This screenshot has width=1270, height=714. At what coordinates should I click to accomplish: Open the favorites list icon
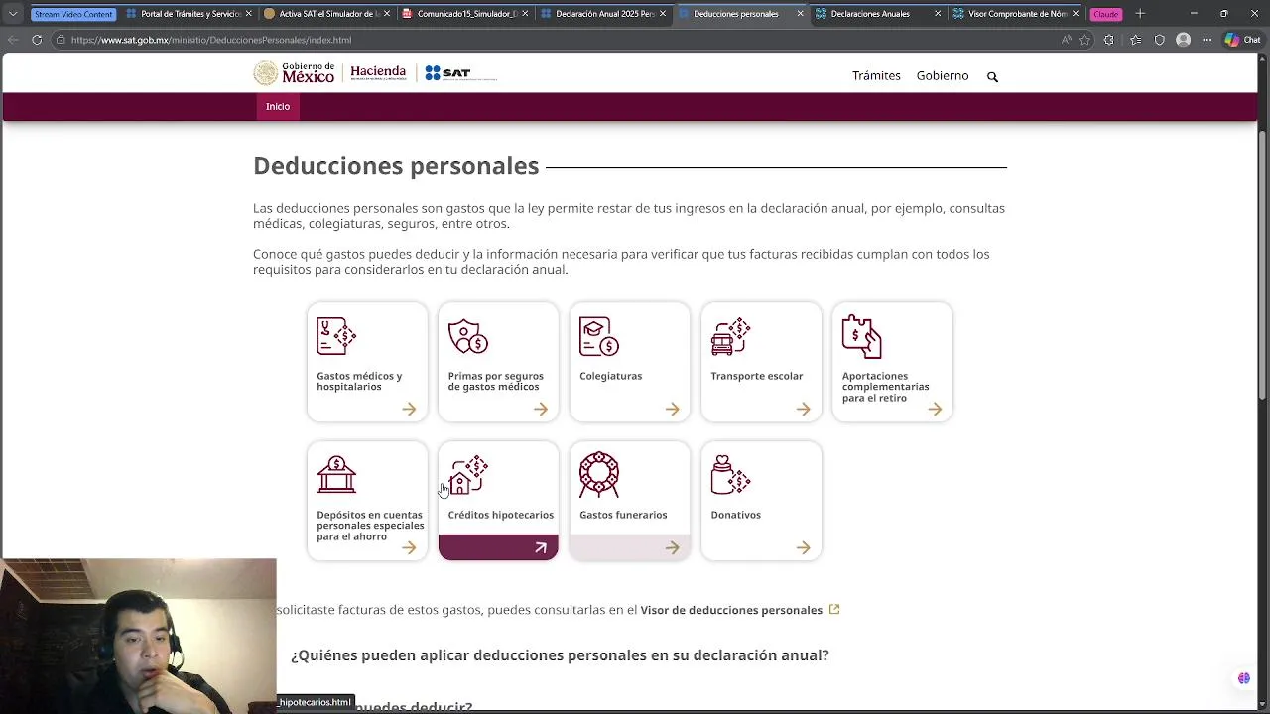(1135, 40)
